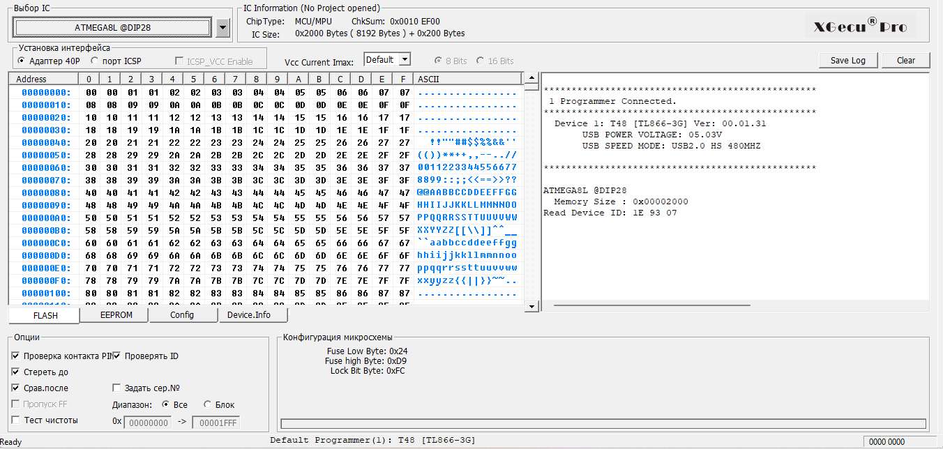Click the log line 'USB POWER VOLTAGE: 05.03V'
Image resolution: width=943 pixels, height=449 pixels.
click(652, 135)
